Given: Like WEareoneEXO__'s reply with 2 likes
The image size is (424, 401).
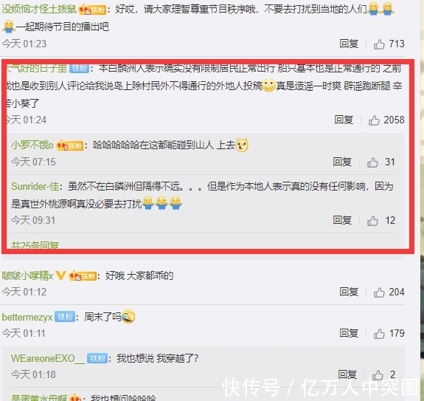Looking at the screenshot, I should [x=378, y=375].
